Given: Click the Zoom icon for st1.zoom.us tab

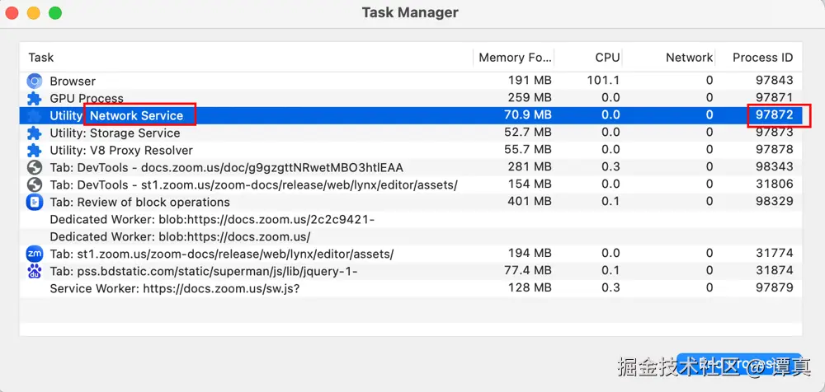Looking at the screenshot, I should 34,254.
